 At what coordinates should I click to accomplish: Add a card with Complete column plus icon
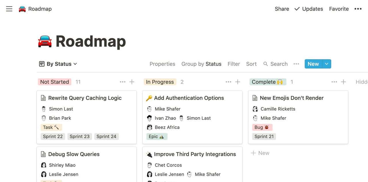point(343,82)
